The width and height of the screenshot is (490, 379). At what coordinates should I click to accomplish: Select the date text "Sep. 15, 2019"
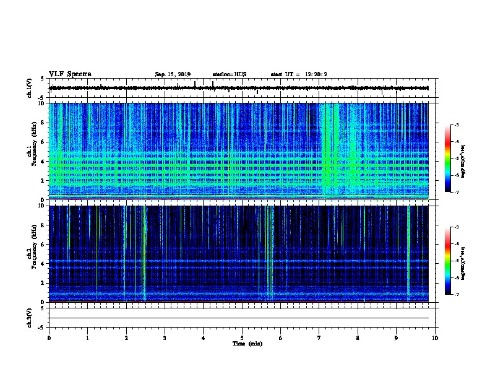173,74
